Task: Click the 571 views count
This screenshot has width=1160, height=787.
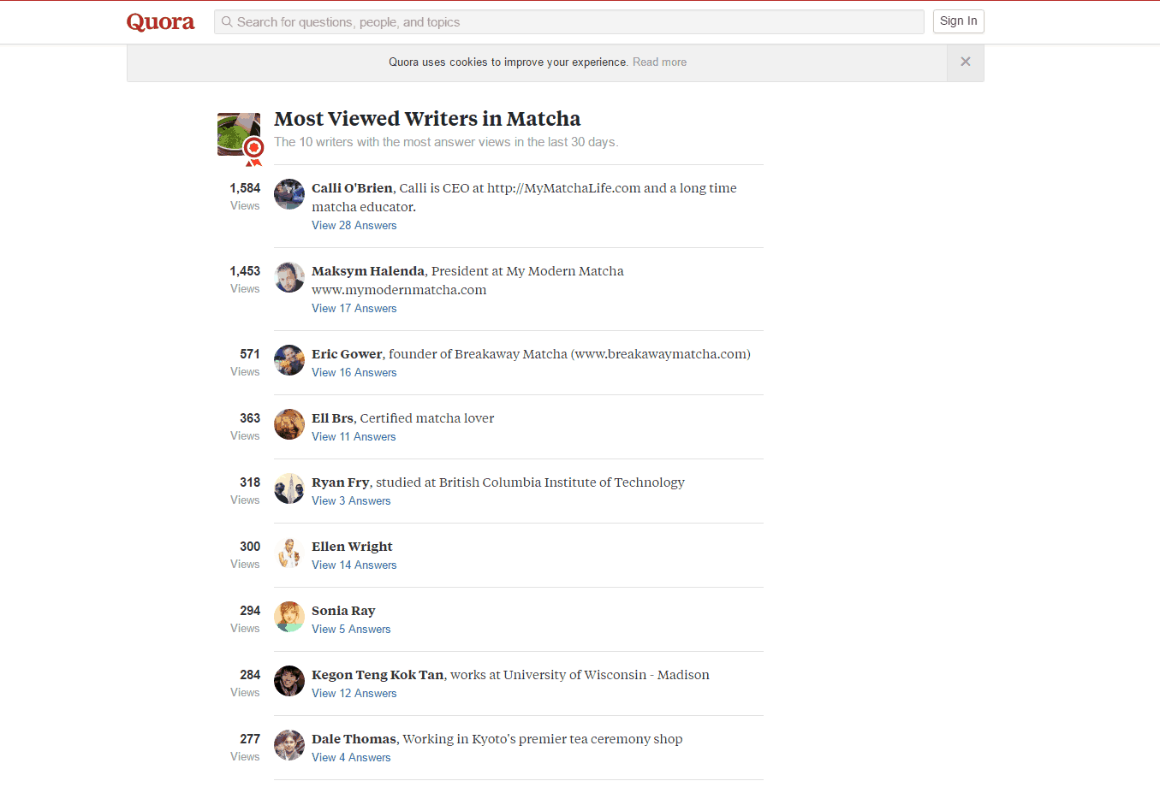Action: (250, 354)
